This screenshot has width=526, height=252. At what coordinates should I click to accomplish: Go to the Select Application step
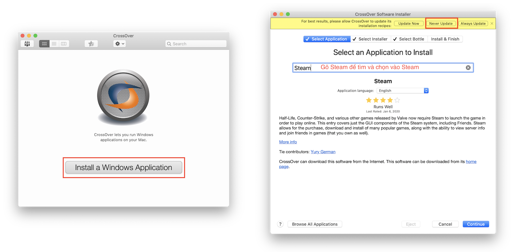(327, 39)
